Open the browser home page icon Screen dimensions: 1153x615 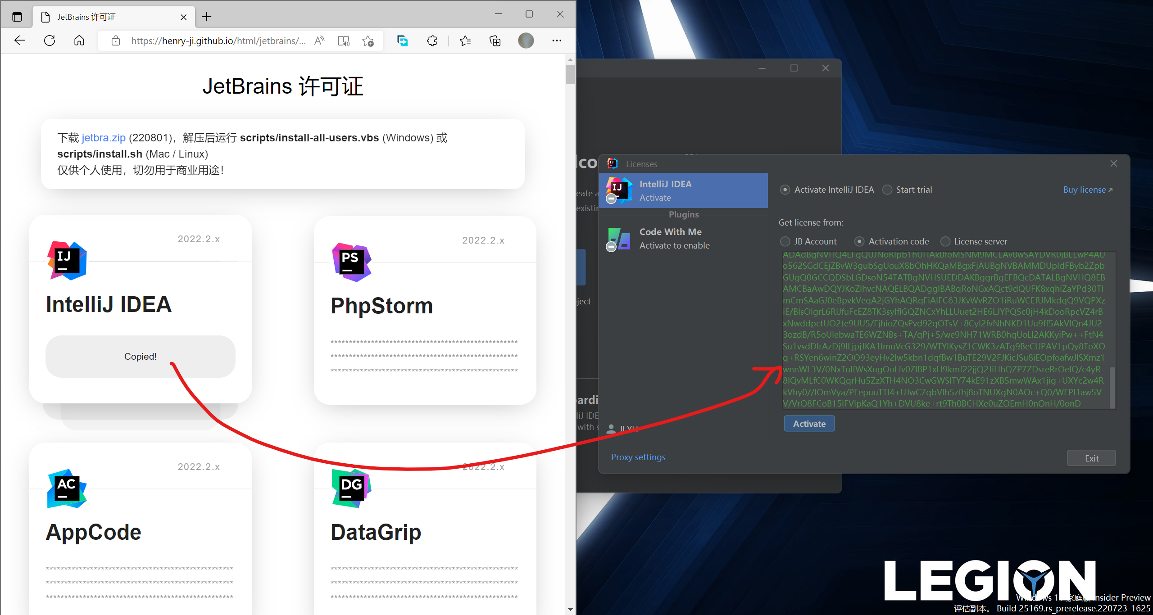coord(79,41)
